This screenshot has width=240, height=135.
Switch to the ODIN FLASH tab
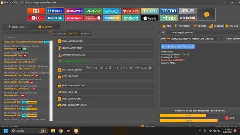17,27
